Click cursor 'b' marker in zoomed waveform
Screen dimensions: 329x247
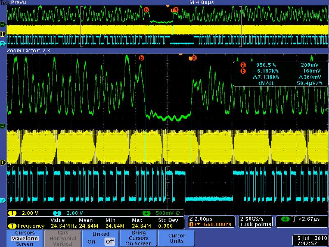141,58
